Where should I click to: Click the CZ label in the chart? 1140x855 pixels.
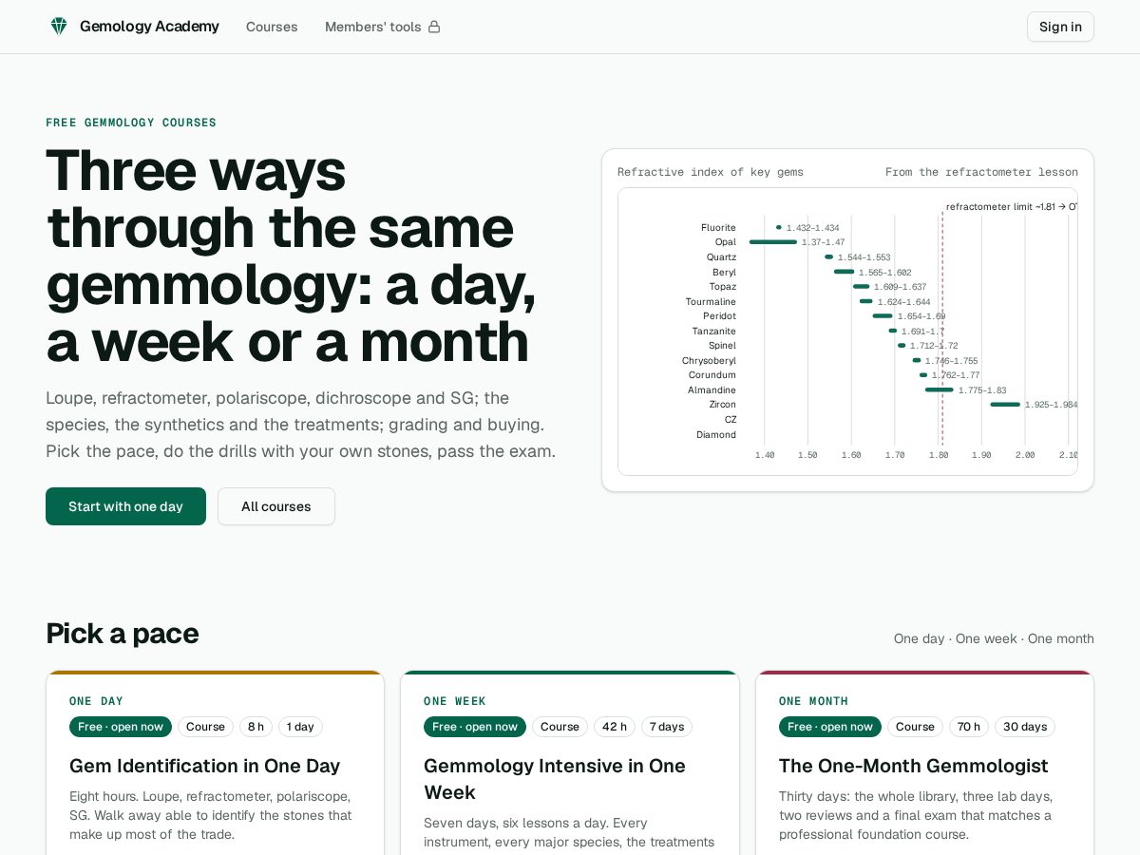731,420
